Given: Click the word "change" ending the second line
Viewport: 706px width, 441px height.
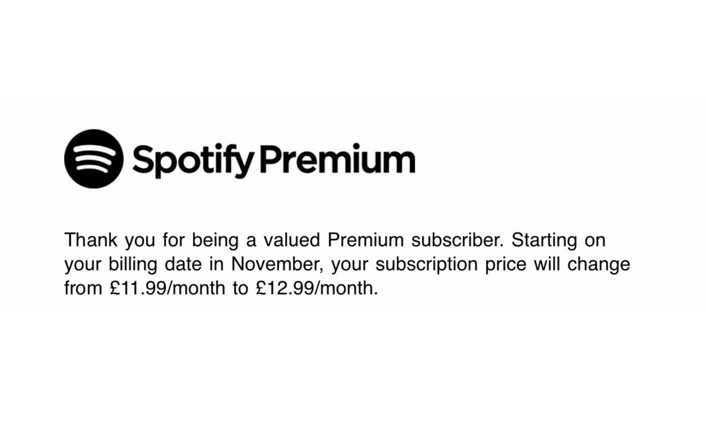Looking at the screenshot, I should coord(599,264).
